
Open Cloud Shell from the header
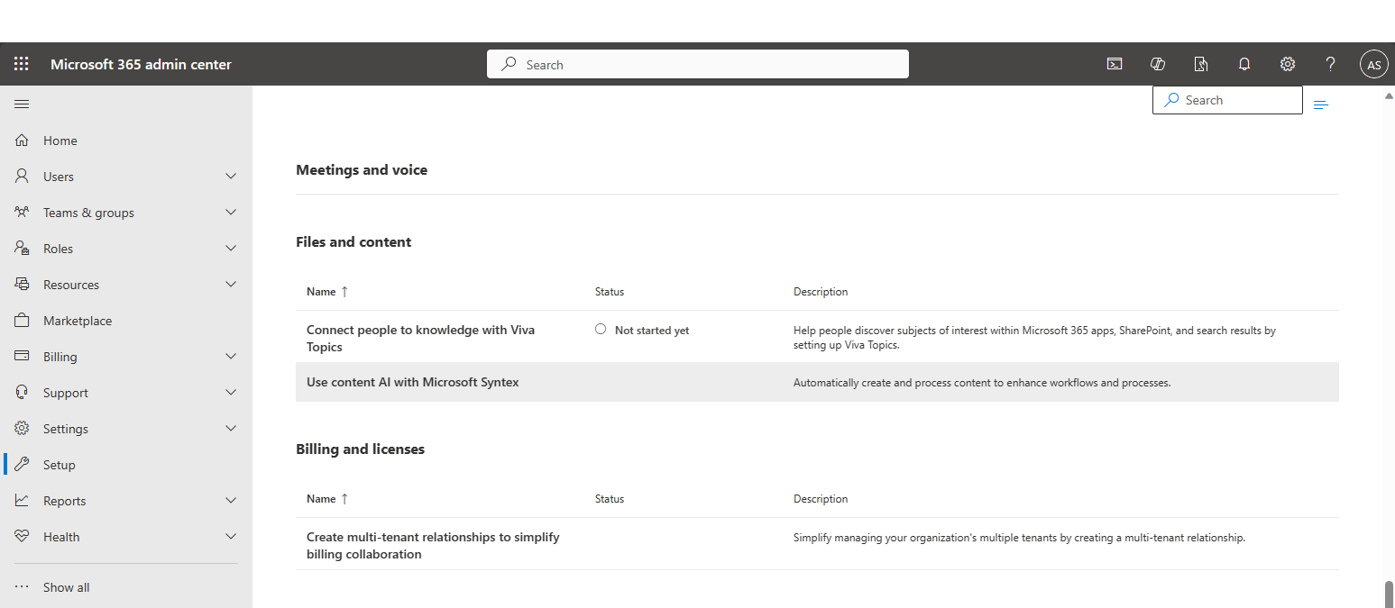[x=1115, y=64]
